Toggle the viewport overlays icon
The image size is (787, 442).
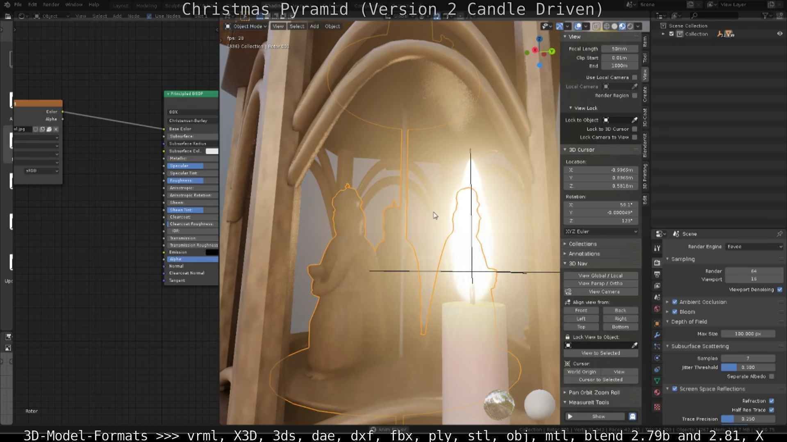point(578,26)
